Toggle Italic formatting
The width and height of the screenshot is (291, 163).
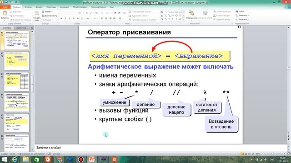click(x=65, y=19)
